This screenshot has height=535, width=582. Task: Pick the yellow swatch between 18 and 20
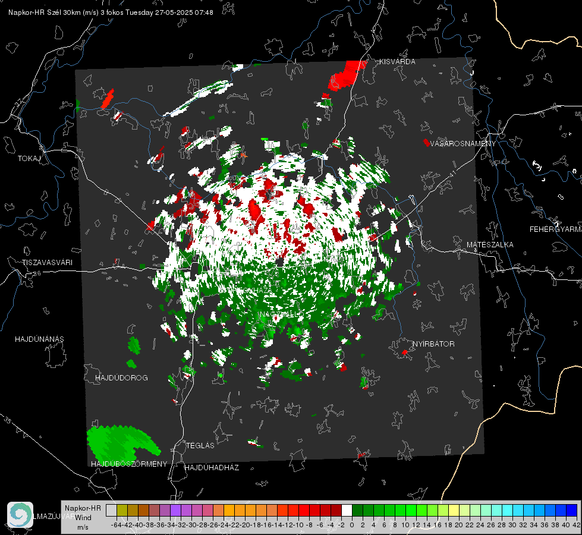click(454, 510)
